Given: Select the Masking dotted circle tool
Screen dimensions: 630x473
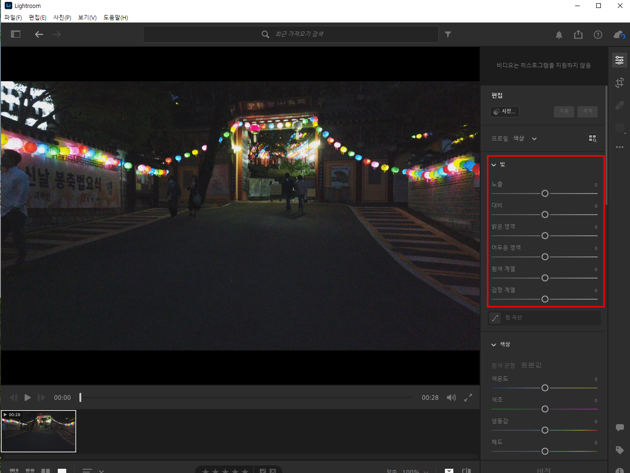Looking at the screenshot, I should pyautogui.click(x=620, y=128).
